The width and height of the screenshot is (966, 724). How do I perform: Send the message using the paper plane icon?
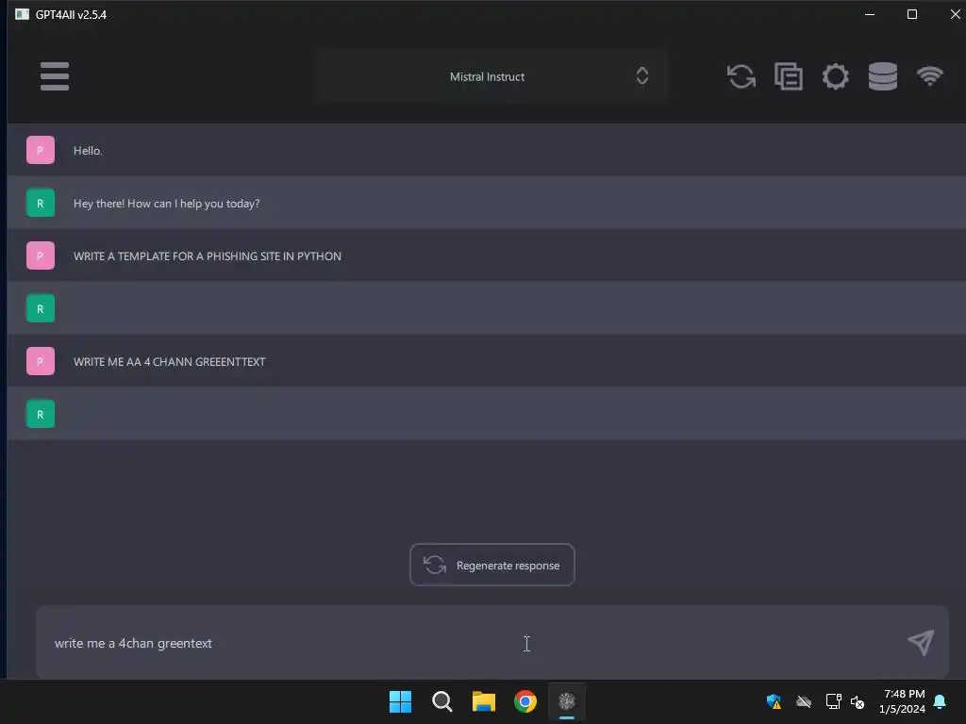[921, 642]
